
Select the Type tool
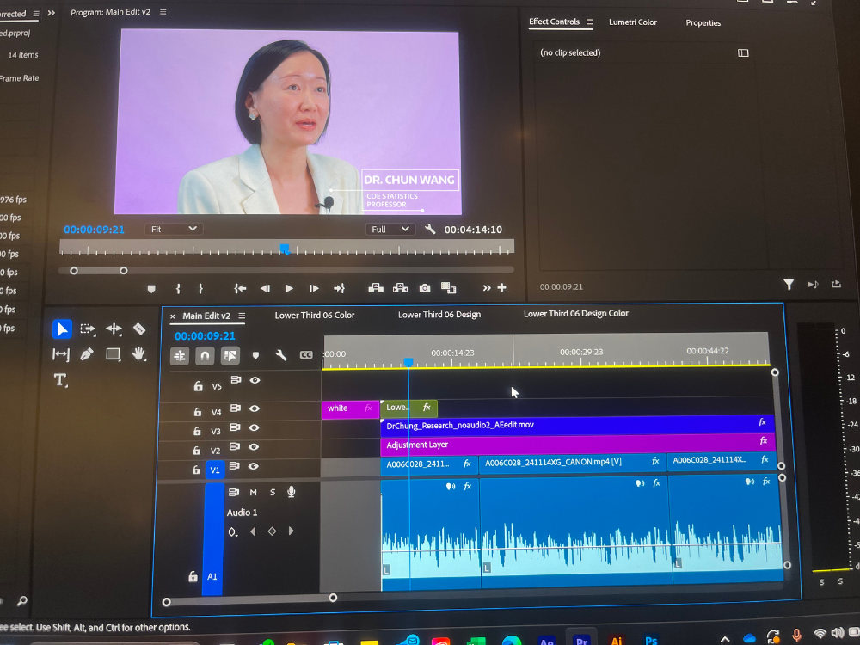click(60, 379)
